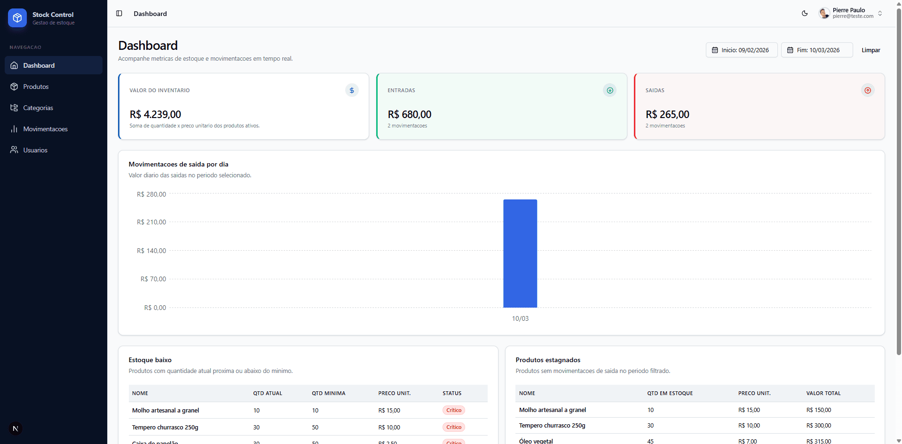The image size is (902, 444).
Task: Open Produtos in the sidebar
Action: point(36,87)
